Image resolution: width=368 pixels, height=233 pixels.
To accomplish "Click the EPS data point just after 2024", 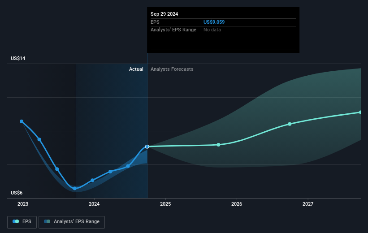I will click(x=92, y=180).
